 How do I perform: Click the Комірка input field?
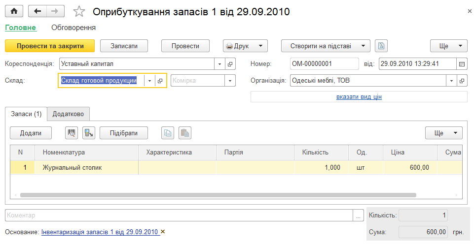pos(198,81)
